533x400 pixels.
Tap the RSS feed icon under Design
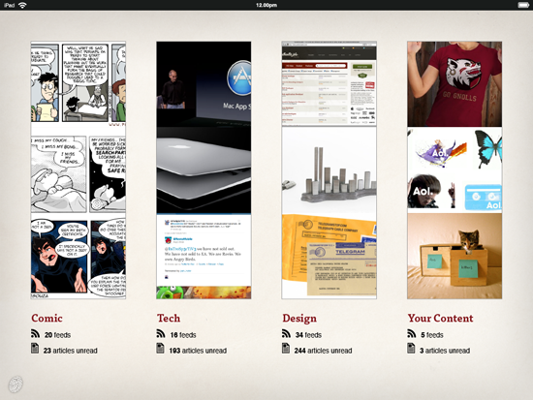286,333
